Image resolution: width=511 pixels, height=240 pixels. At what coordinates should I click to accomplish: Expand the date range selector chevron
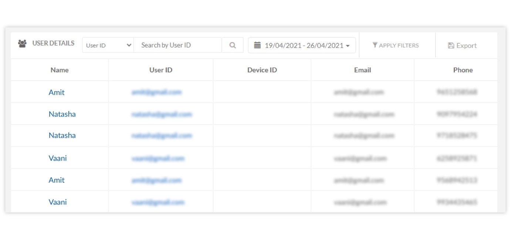tap(348, 46)
